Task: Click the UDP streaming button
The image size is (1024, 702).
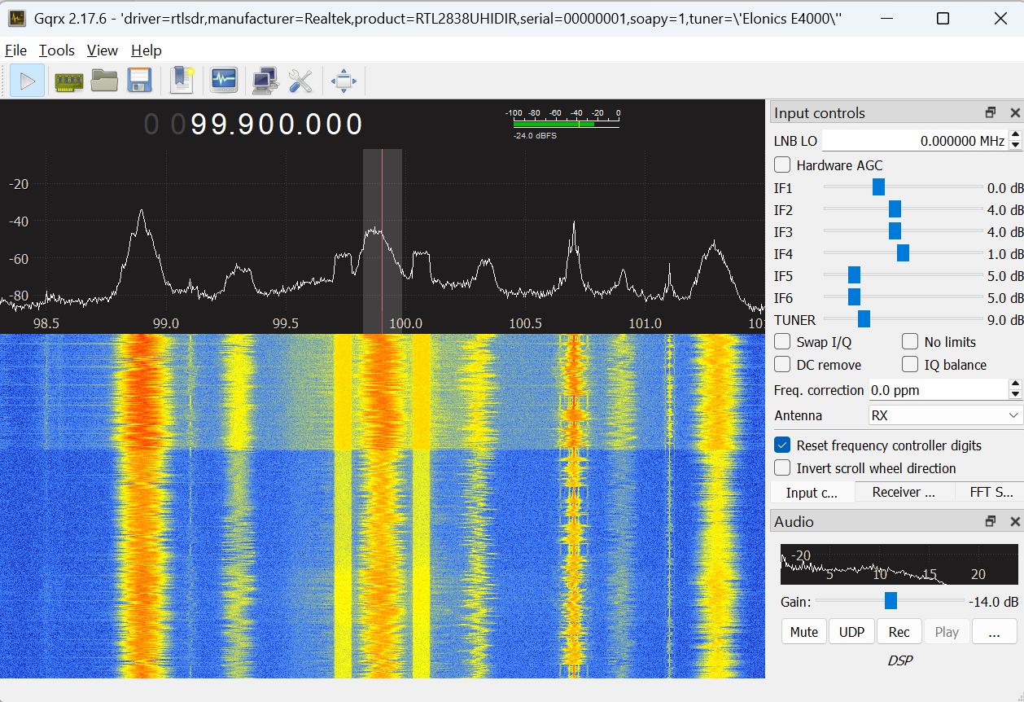Action: [x=851, y=632]
